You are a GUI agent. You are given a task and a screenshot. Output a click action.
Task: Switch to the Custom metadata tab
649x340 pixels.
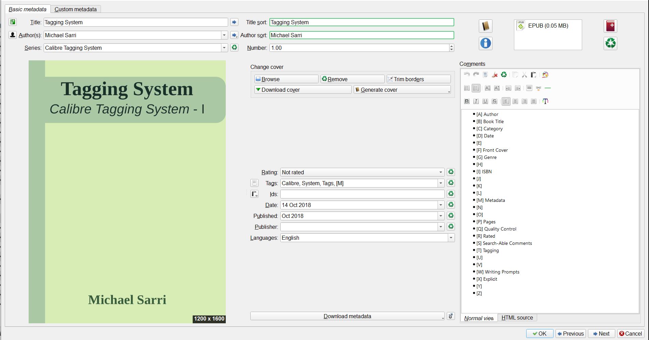75,9
